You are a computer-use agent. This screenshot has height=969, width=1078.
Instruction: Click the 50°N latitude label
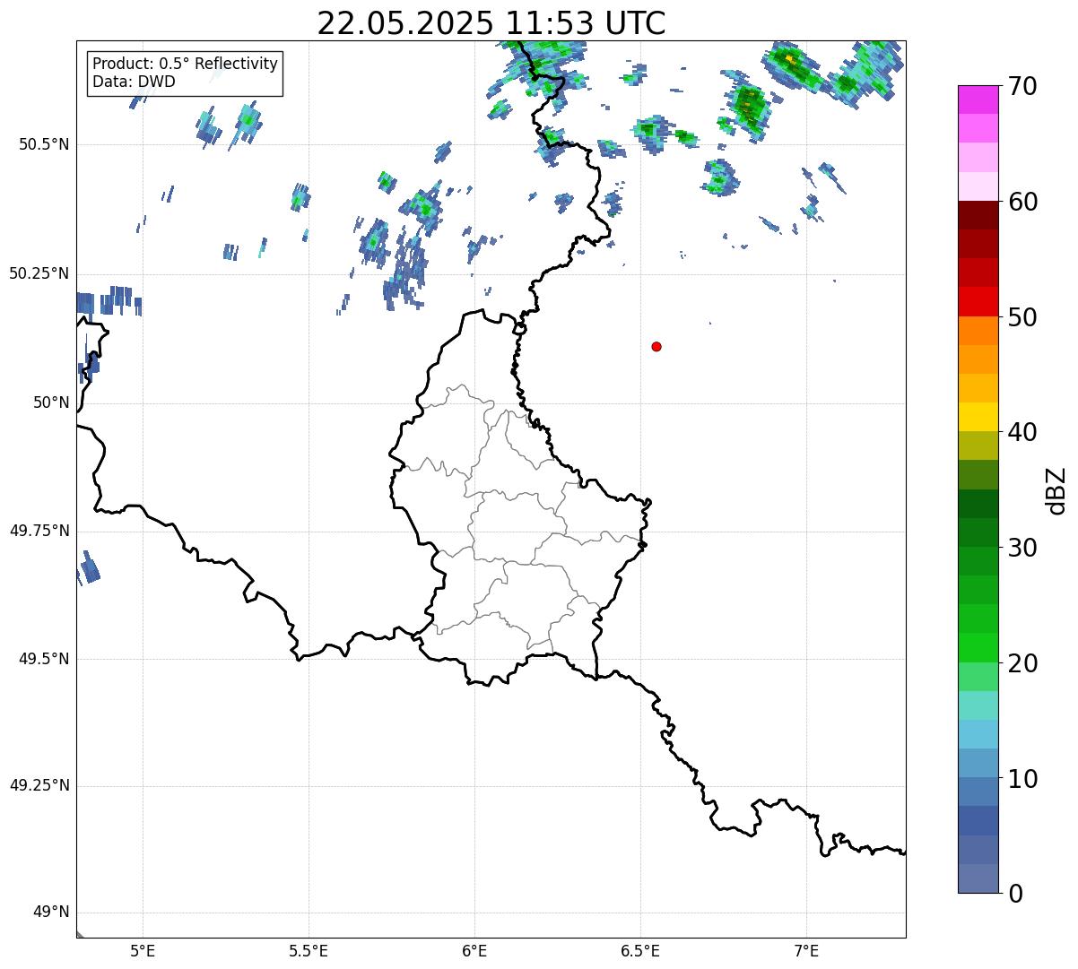click(x=51, y=402)
